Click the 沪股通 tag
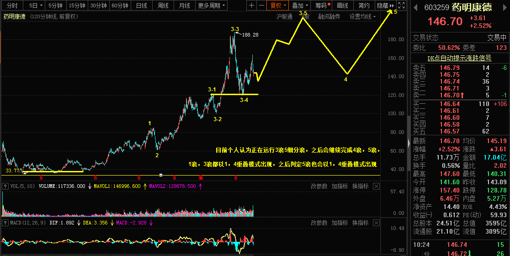This screenshot has width=510, height=256. click(x=284, y=16)
